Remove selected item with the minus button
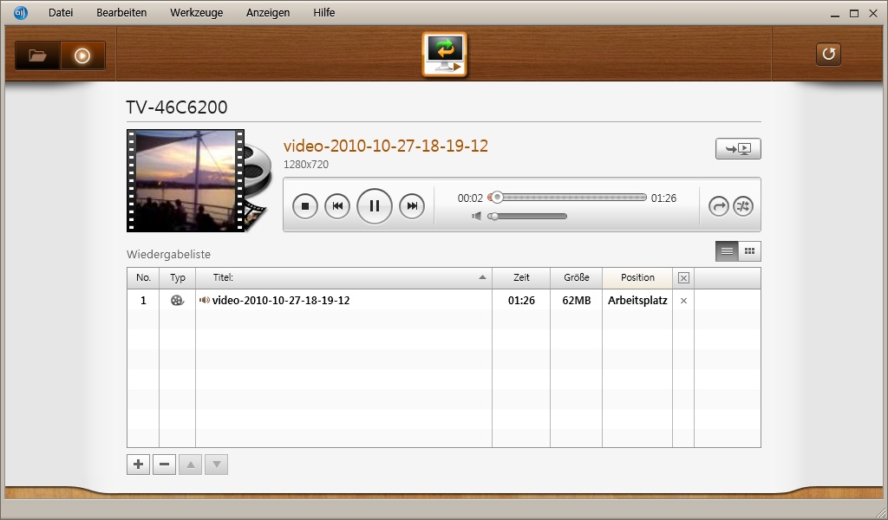Image resolution: width=888 pixels, height=520 pixels. 164,465
